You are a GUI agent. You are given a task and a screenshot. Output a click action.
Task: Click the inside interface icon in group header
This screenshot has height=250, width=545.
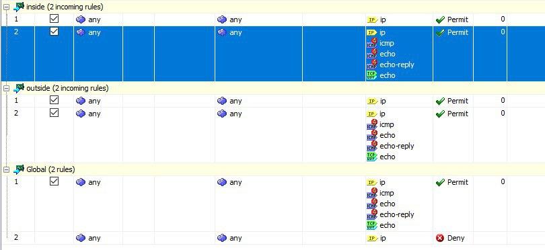(19, 7)
